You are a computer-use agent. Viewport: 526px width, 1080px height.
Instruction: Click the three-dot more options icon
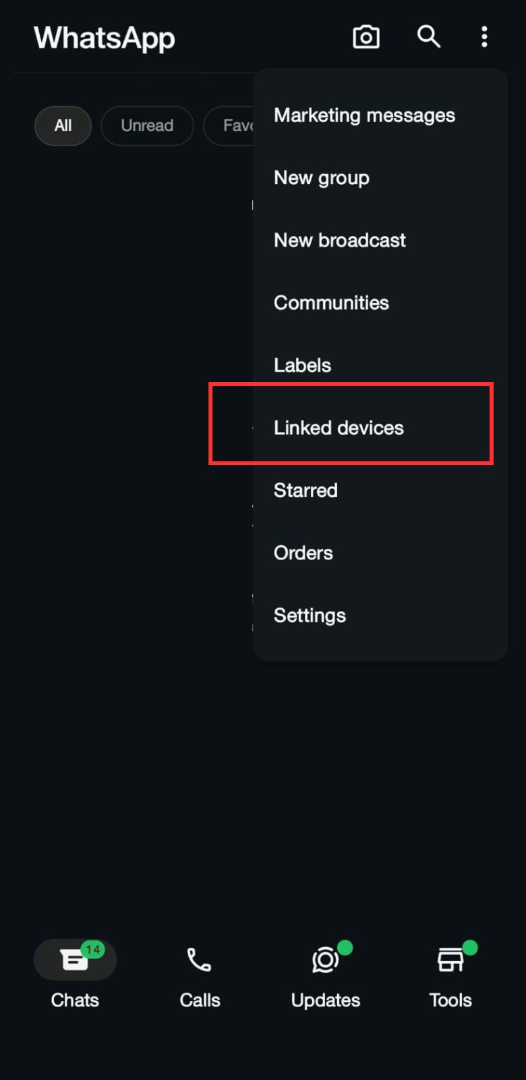(x=484, y=36)
